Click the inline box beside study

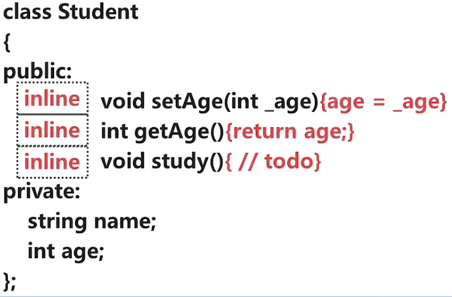coord(52,162)
